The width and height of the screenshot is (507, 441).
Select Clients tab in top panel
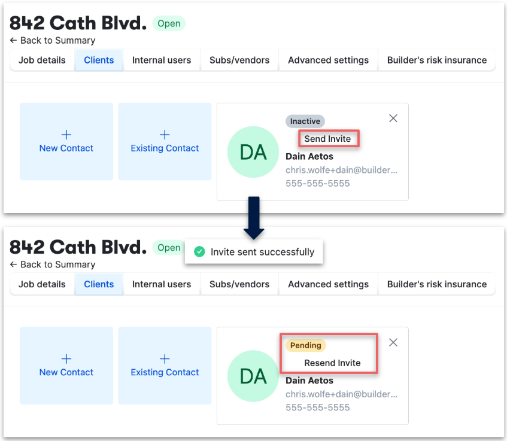pyautogui.click(x=99, y=60)
